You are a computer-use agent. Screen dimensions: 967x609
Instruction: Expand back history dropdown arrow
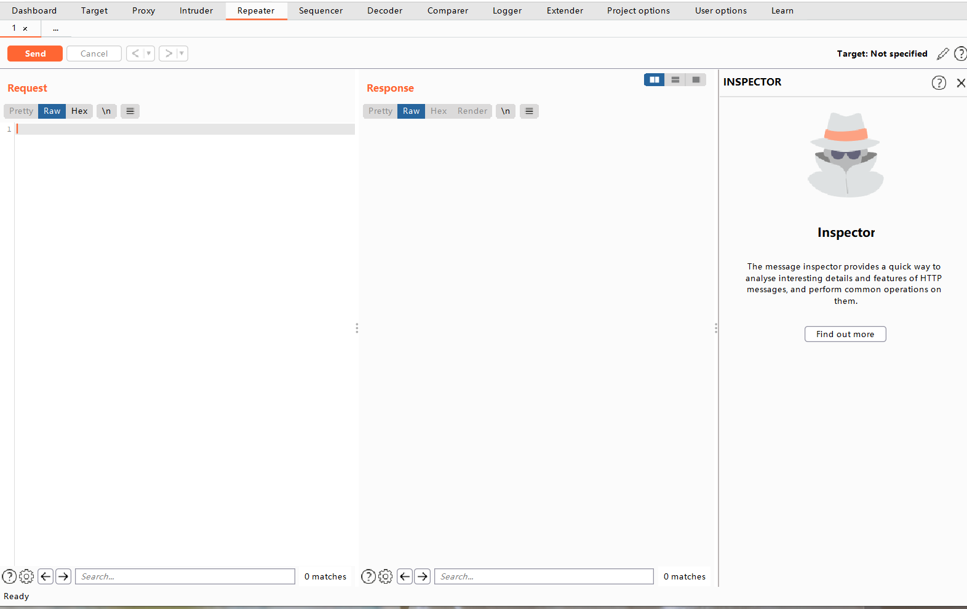tap(149, 54)
